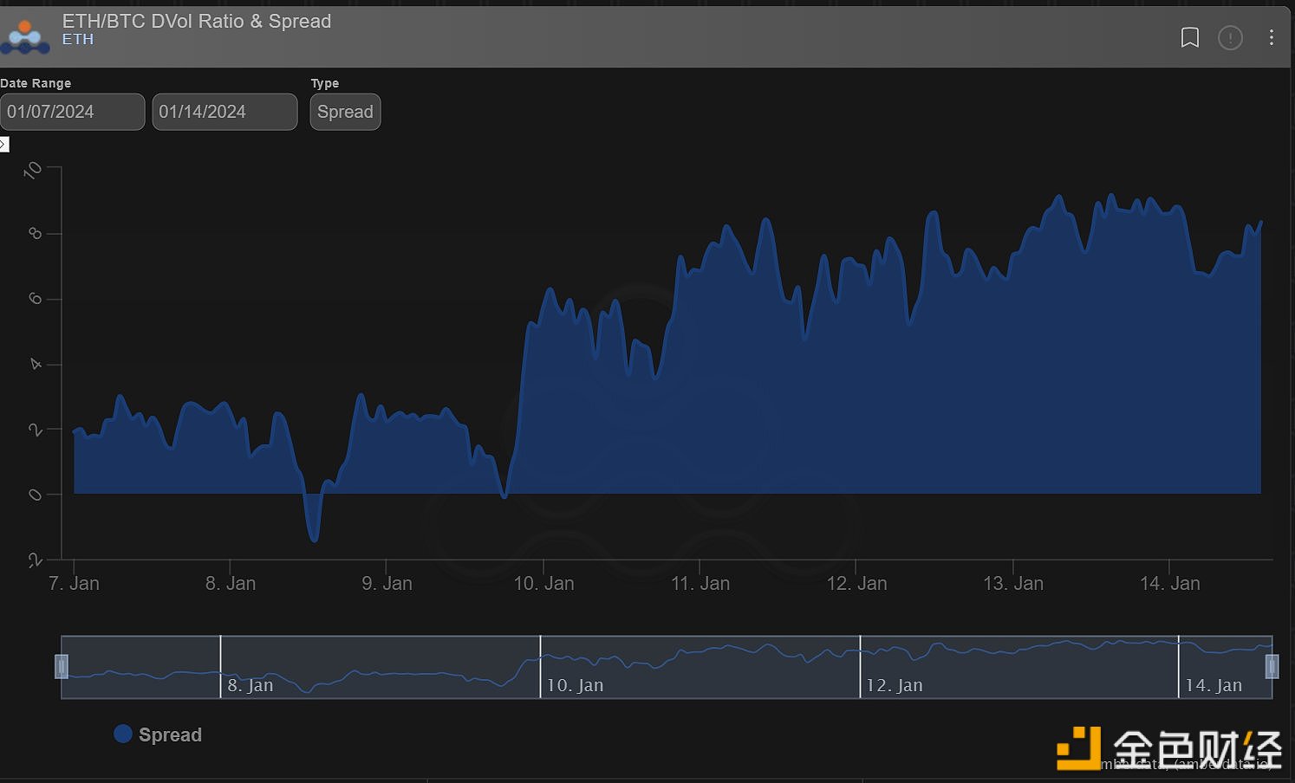Click the y-axis value 6 label

[36, 299]
